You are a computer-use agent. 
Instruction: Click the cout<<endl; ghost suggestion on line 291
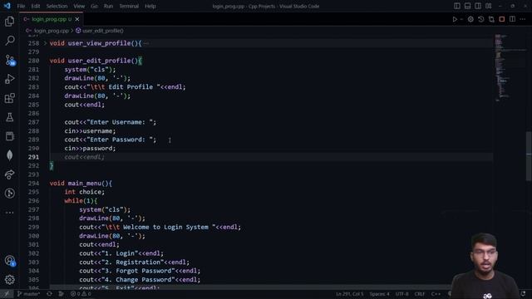coord(85,157)
